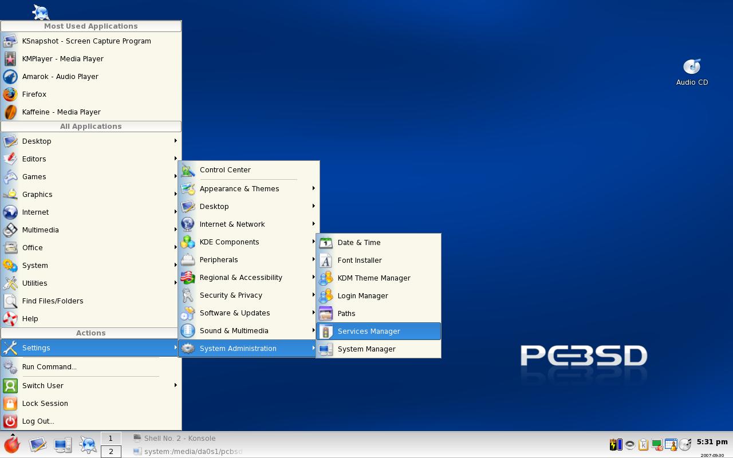Click the audio CD tray icon

coord(685,444)
